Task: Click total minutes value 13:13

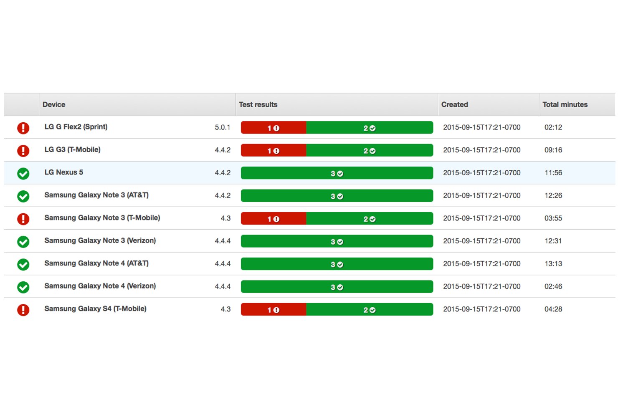Action: (x=553, y=264)
